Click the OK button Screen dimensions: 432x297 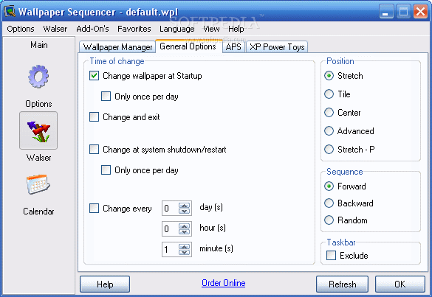(x=400, y=284)
